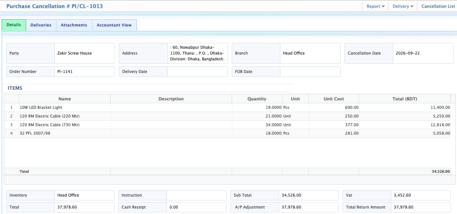Click the Description column header
Viewport: 457px width, 214px height.
point(171,99)
